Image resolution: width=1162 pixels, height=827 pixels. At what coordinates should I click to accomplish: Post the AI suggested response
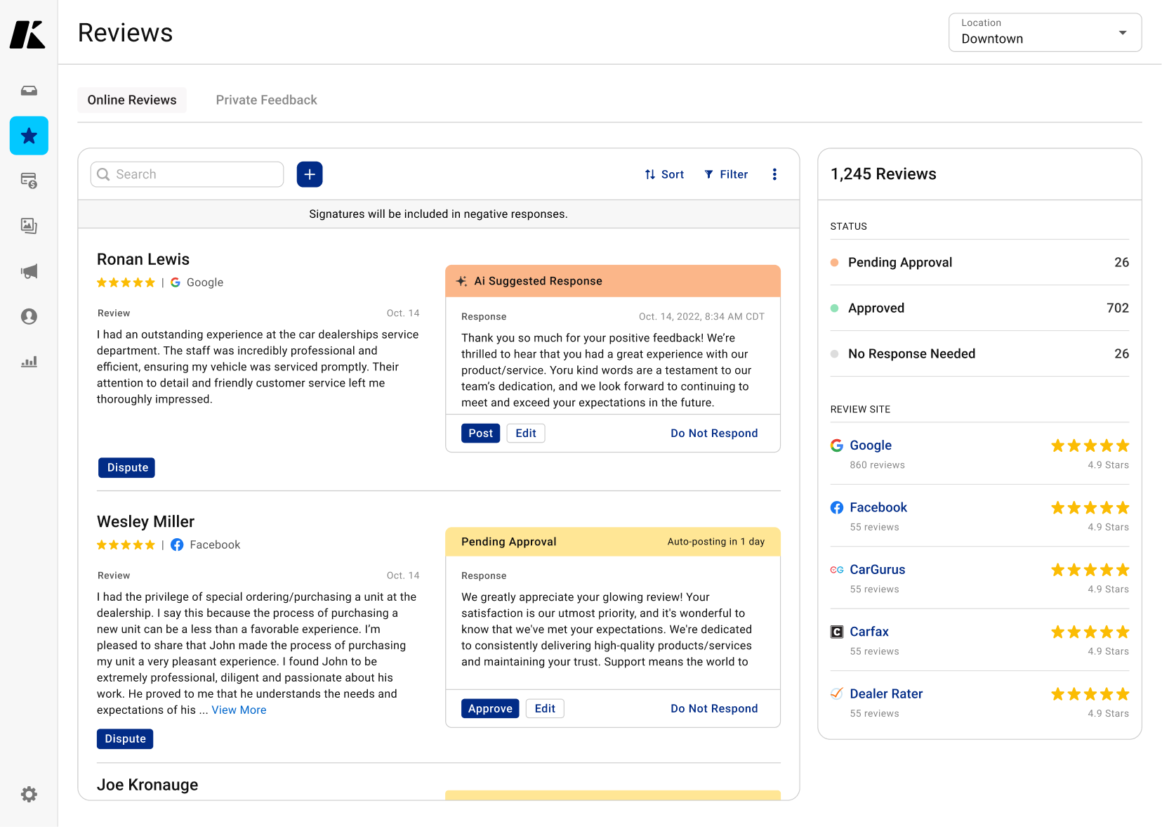click(481, 434)
